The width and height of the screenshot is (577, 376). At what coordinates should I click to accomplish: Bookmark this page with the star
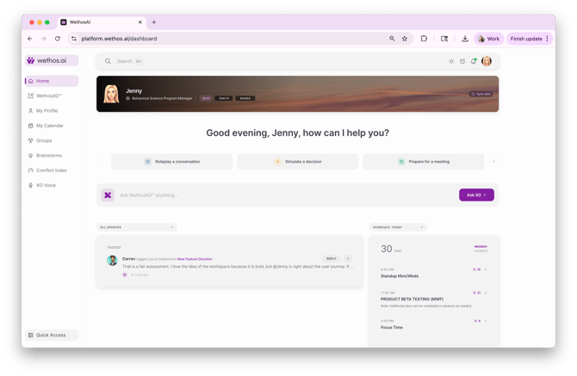pos(405,39)
